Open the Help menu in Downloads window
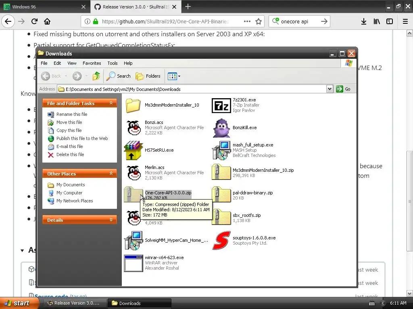The height and width of the screenshot is (309, 413). 128,63
